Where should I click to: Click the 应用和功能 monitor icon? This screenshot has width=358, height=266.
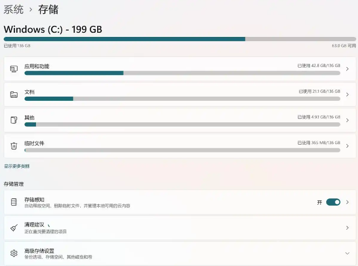click(x=14, y=69)
